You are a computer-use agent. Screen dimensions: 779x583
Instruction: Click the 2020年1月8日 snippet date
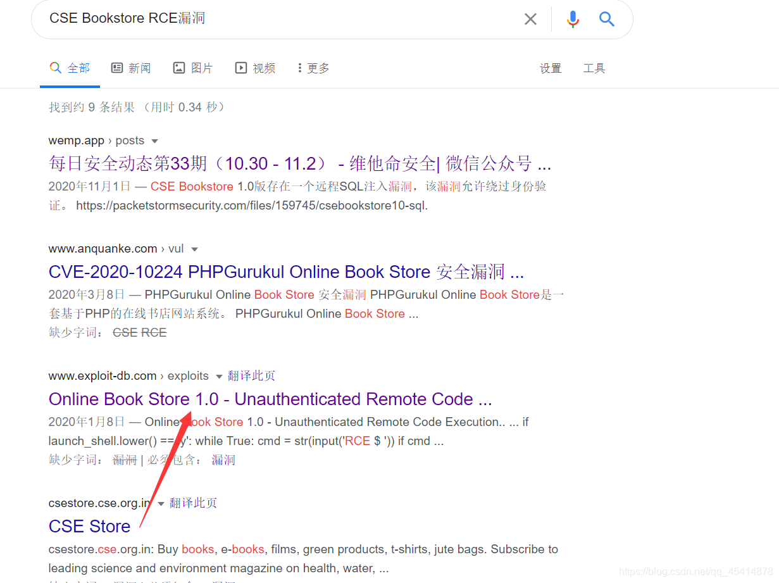tap(86, 422)
